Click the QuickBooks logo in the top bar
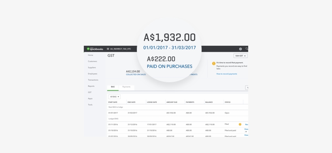The height and width of the screenshot is (153, 332). coord(95,49)
